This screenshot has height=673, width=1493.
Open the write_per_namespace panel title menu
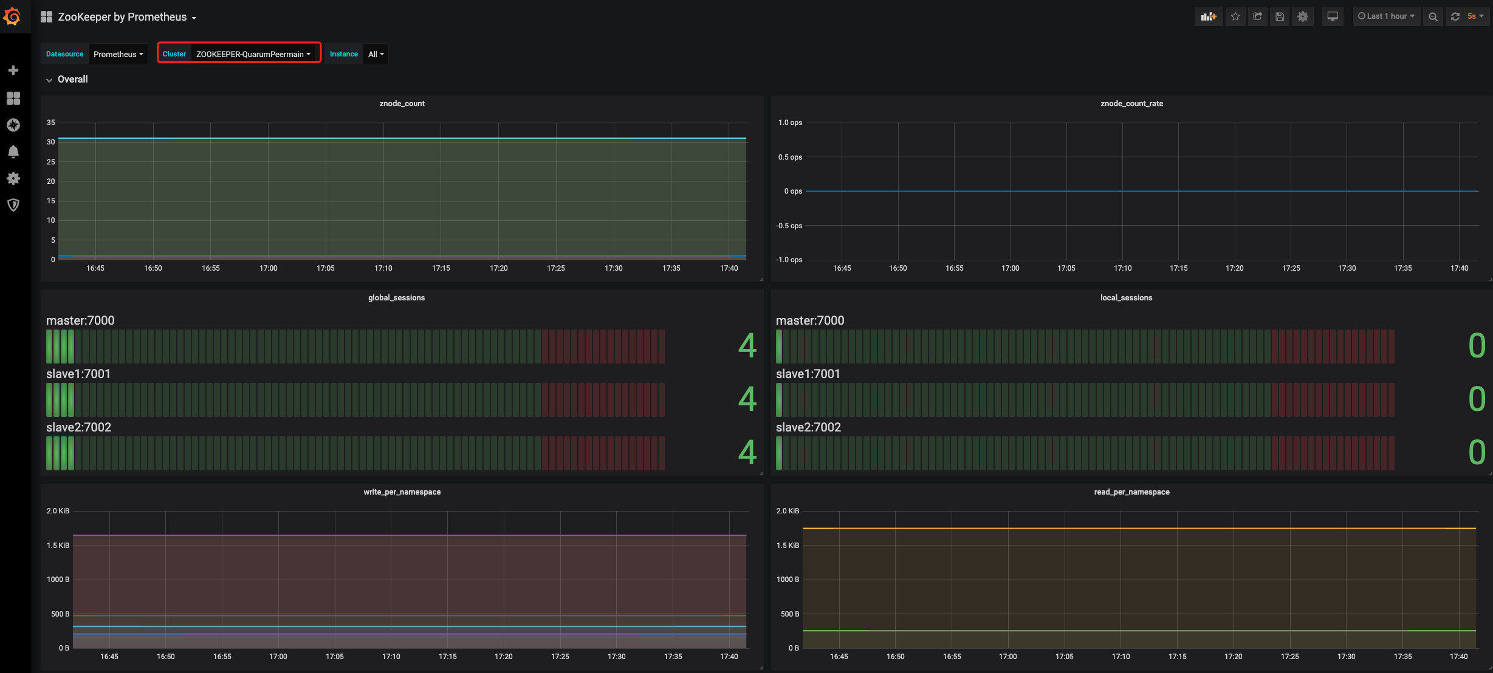point(402,492)
